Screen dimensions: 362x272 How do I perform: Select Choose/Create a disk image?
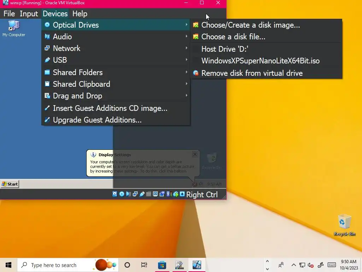266,25
